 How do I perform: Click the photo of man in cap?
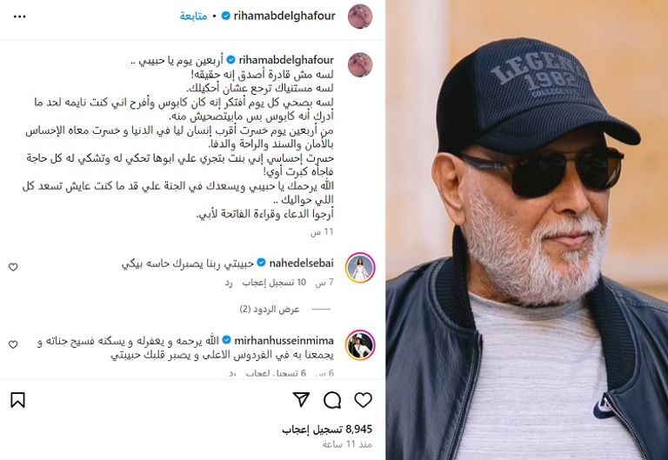click(527, 230)
